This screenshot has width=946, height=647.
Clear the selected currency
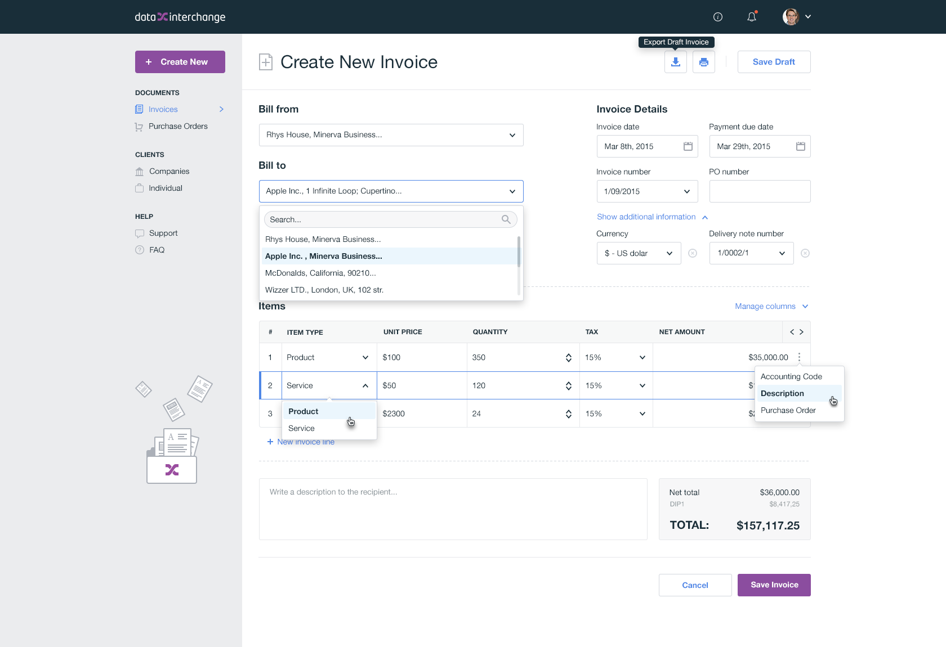692,253
